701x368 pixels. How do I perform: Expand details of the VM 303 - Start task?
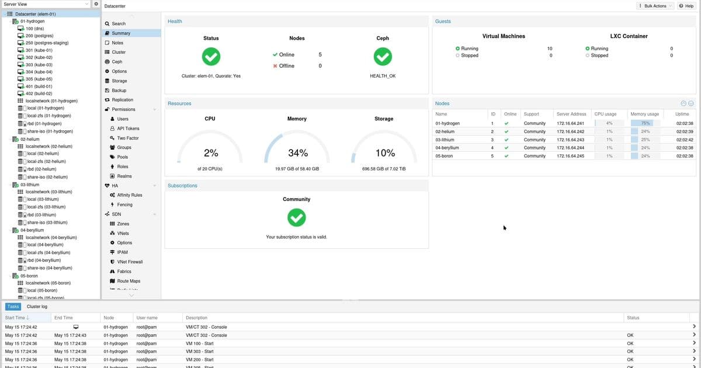point(694,352)
